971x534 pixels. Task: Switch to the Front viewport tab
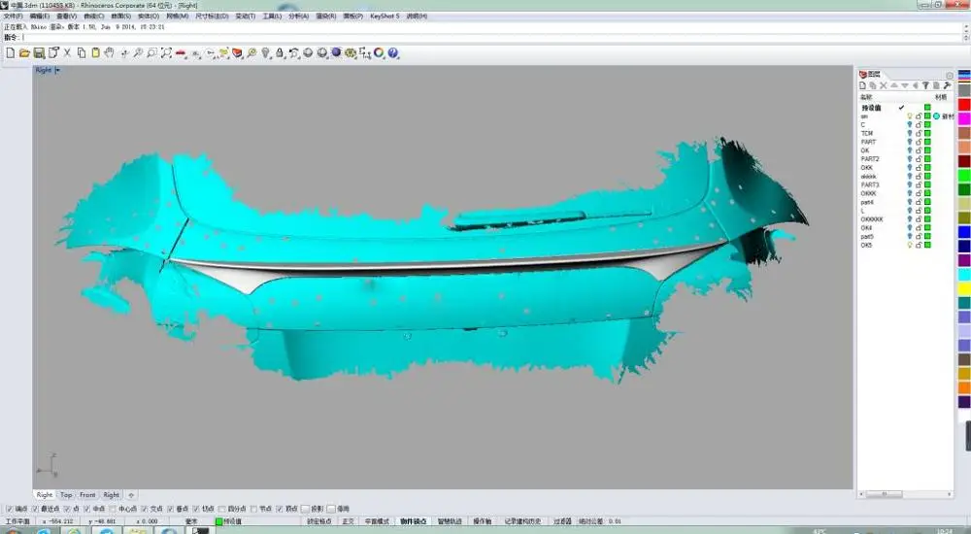(87, 494)
